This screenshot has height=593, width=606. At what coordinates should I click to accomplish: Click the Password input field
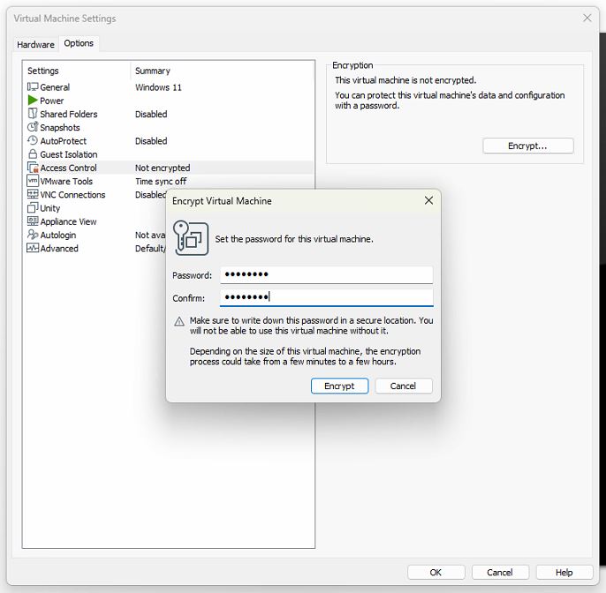(326, 275)
